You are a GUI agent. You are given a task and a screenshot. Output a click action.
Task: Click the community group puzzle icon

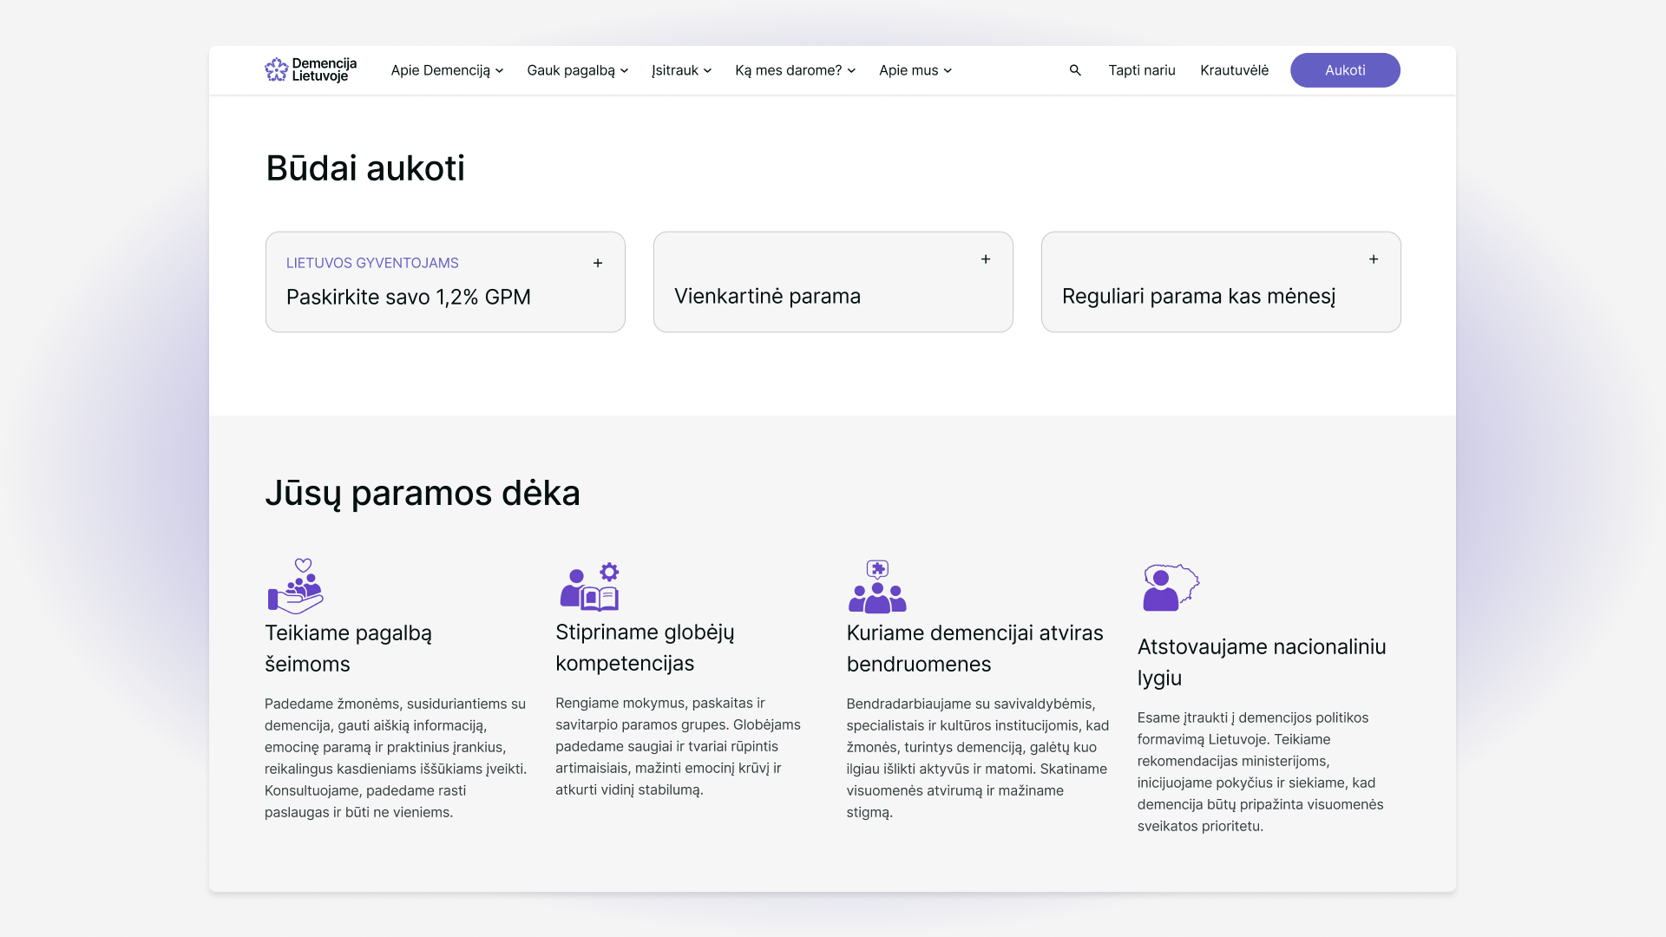click(x=877, y=586)
